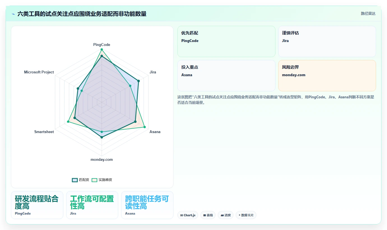Viewport: 387px width, 230px height.
Task: Click the slide title 六类工具的试点关注点
Action: tap(82, 14)
